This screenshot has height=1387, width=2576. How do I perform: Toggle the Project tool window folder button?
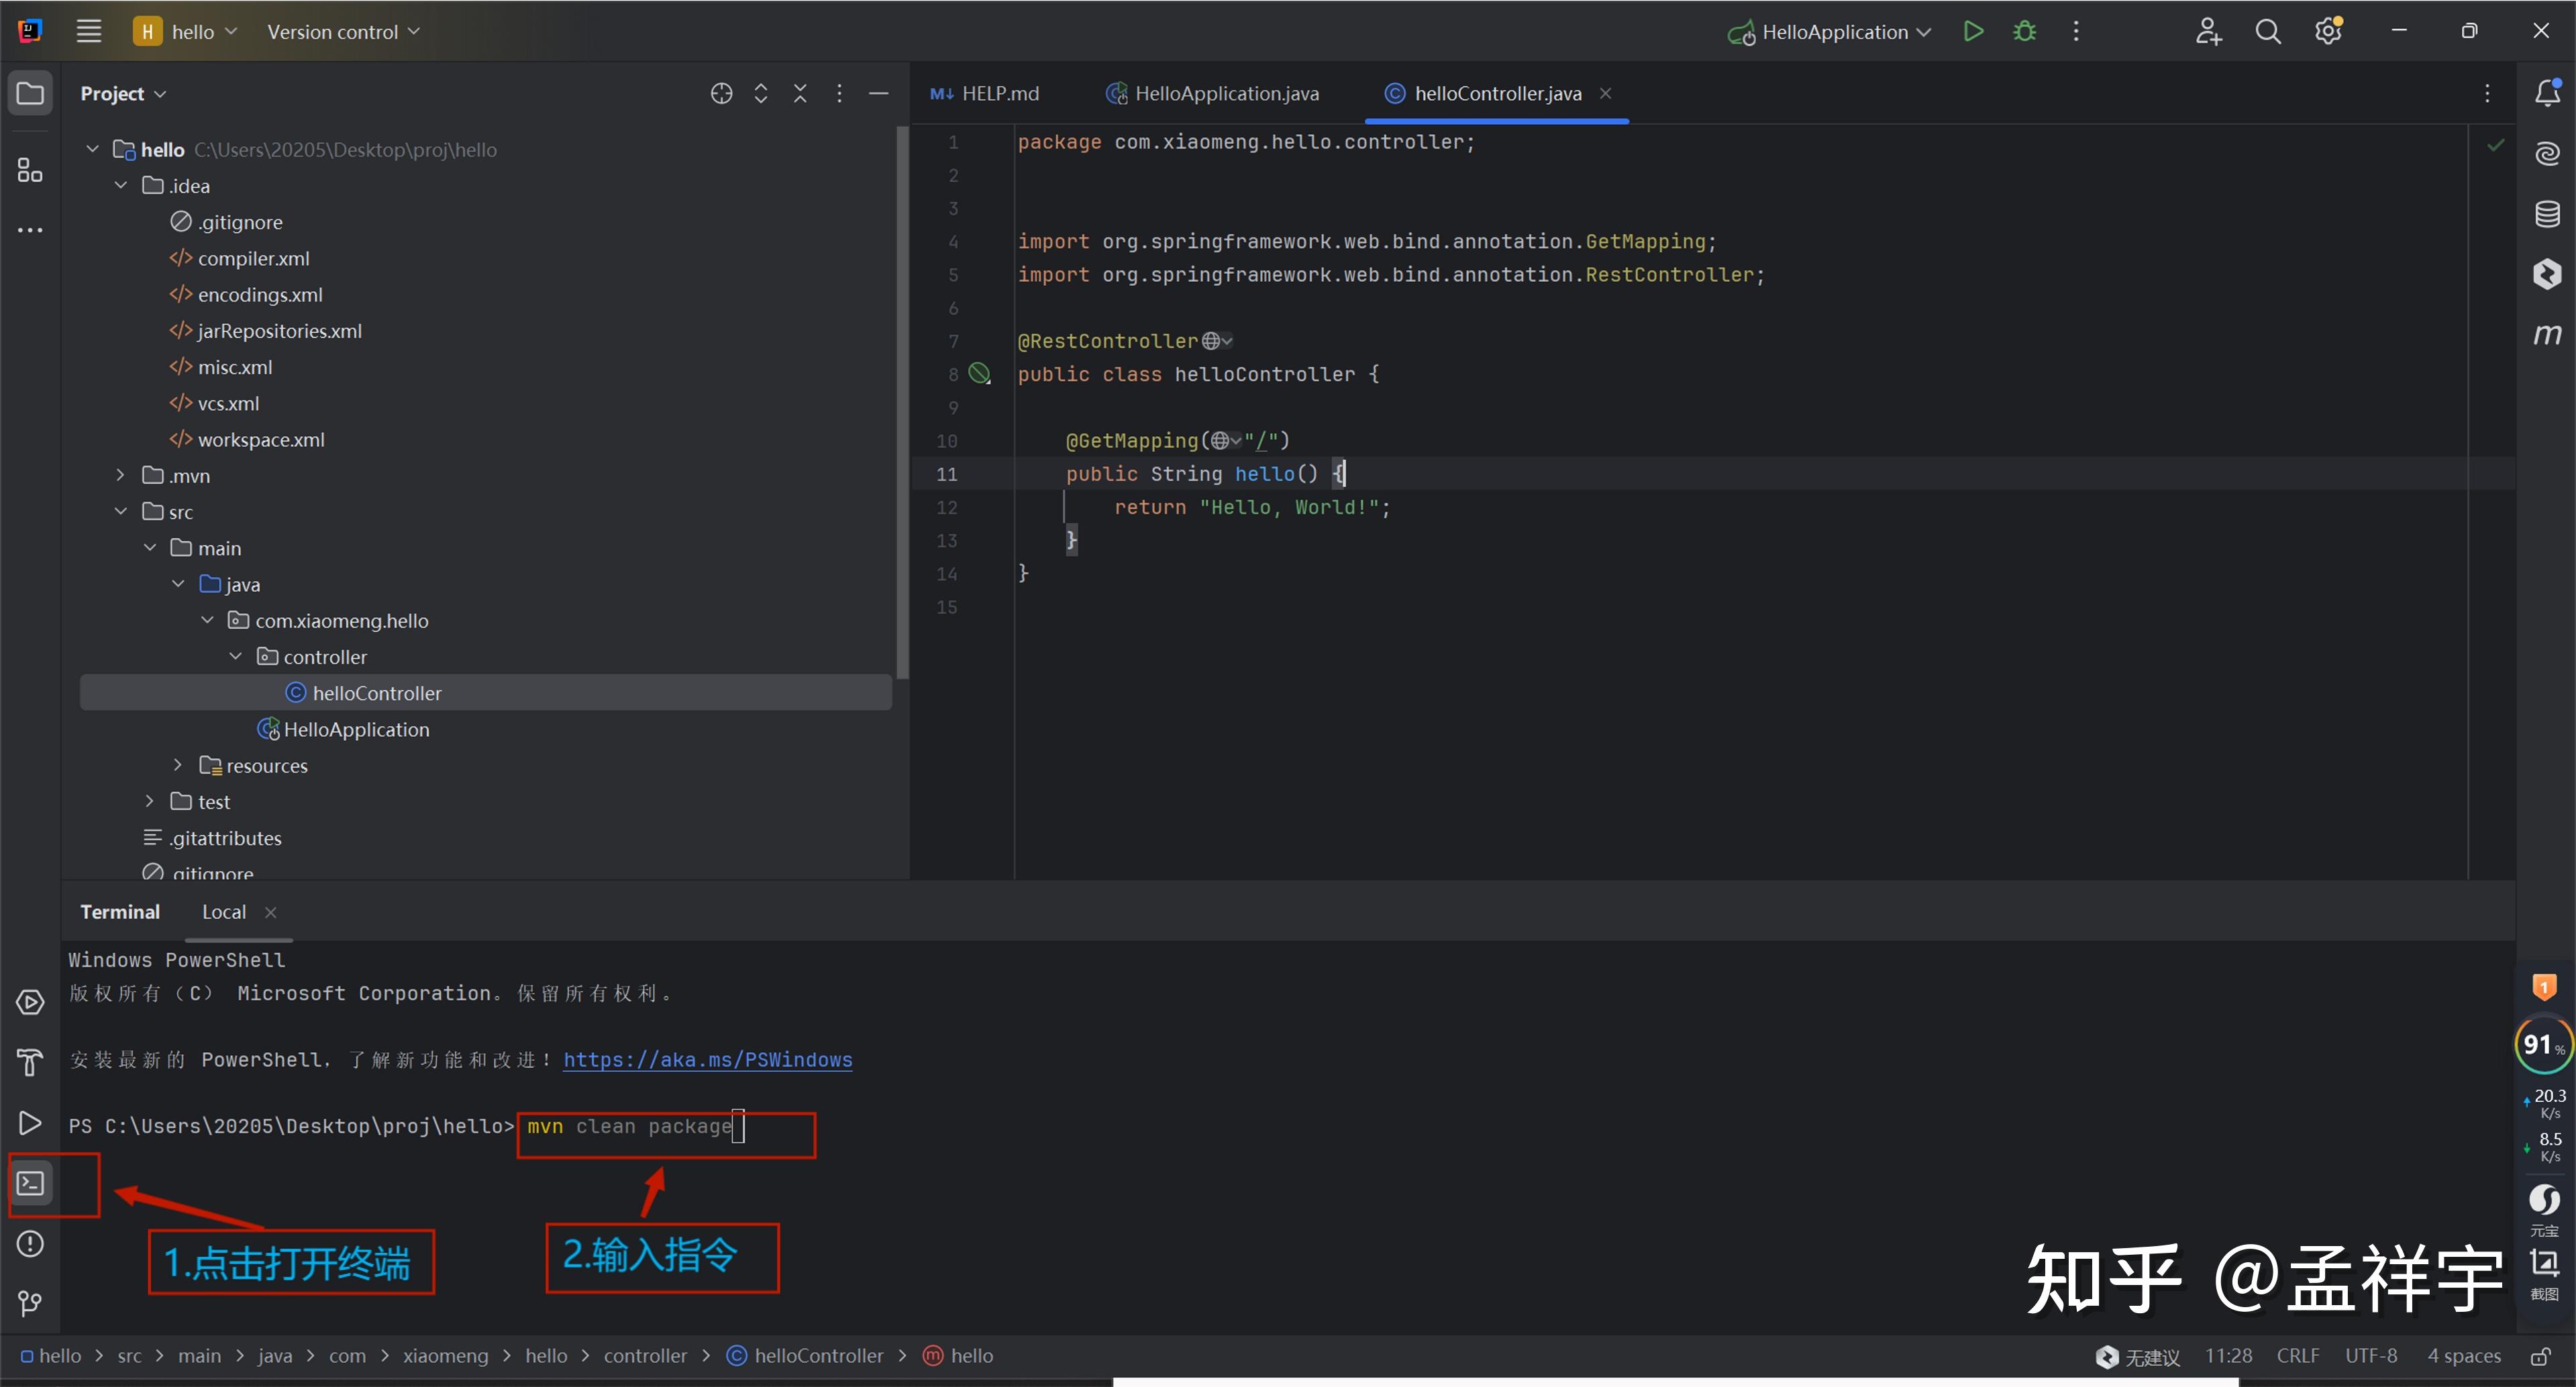(x=30, y=93)
